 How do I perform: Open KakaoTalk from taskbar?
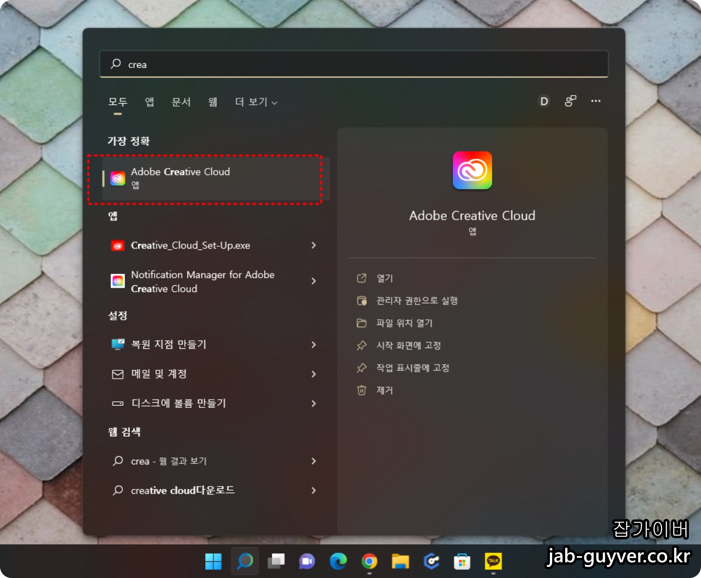tap(493, 561)
